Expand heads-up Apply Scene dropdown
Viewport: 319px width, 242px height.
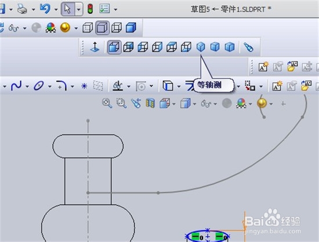point(250,104)
